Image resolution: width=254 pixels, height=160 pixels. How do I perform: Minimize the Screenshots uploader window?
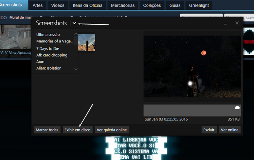[x=225, y=24]
